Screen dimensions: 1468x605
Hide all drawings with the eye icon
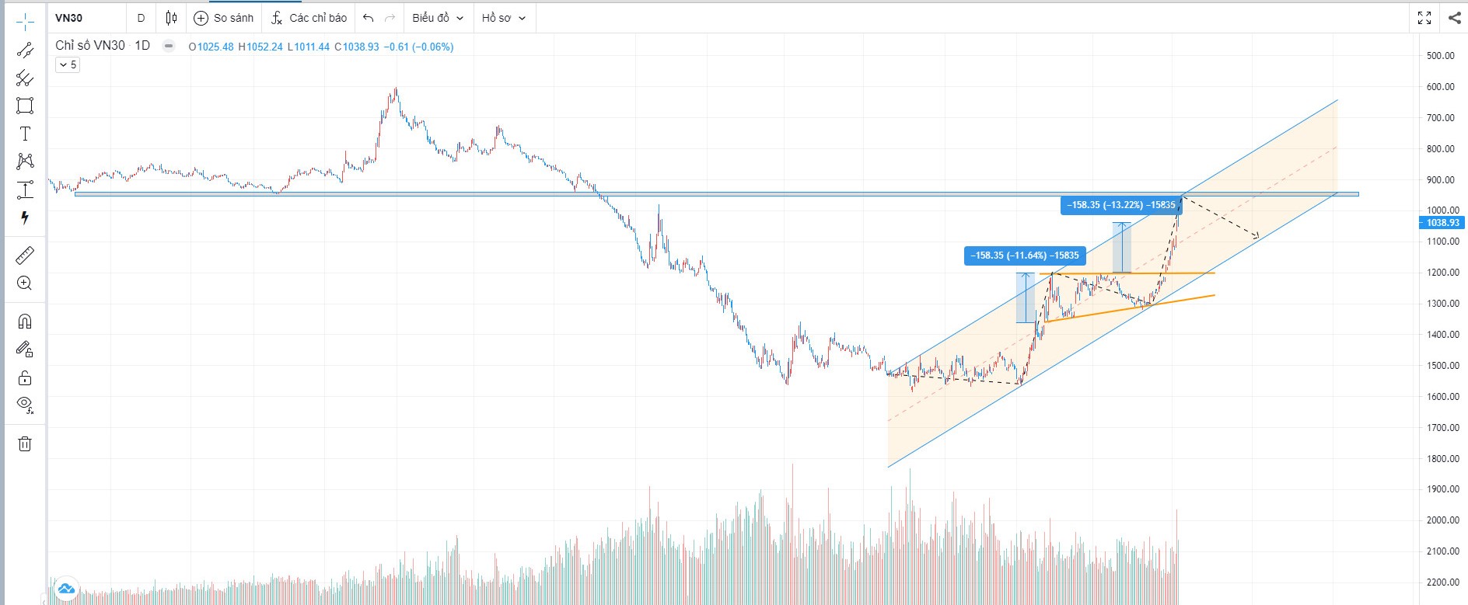(25, 404)
